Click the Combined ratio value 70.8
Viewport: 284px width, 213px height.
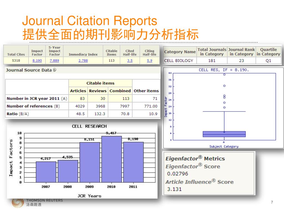point(125,114)
